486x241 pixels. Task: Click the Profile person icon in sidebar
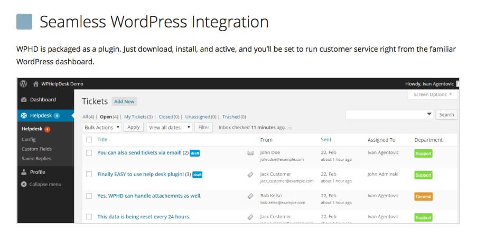[x=24, y=172]
